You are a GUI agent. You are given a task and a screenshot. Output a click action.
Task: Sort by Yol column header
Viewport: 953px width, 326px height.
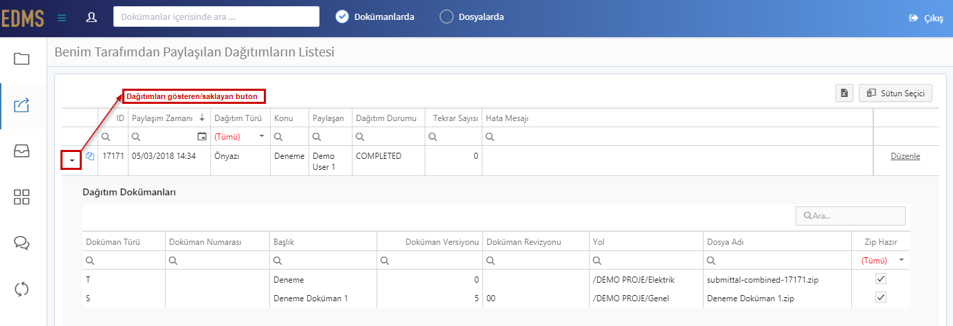click(x=598, y=242)
